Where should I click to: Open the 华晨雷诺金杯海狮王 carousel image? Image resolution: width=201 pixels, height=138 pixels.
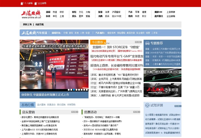(x=54, y=66)
